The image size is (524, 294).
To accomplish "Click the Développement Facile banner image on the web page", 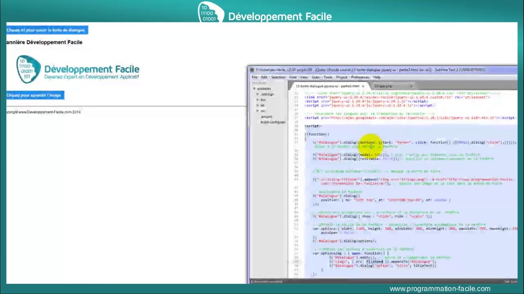I will (x=78, y=70).
